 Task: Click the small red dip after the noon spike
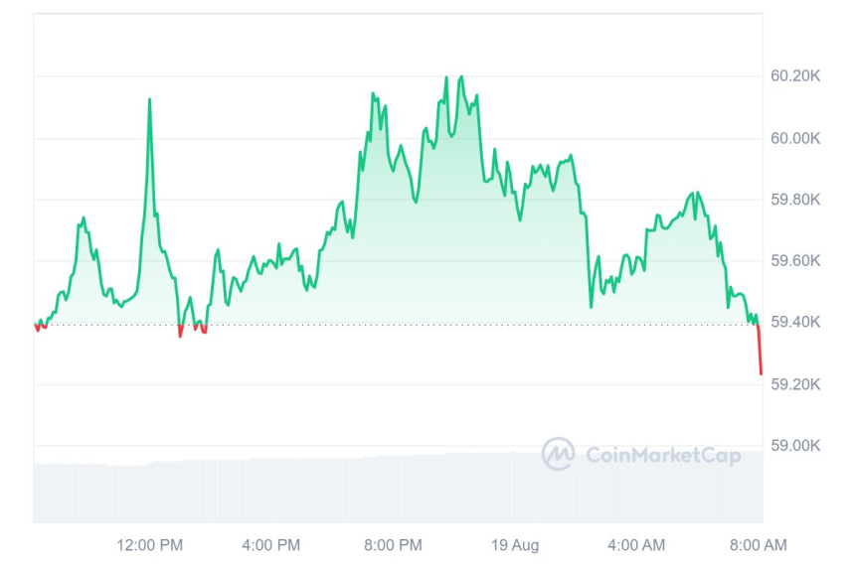tap(180, 332)
